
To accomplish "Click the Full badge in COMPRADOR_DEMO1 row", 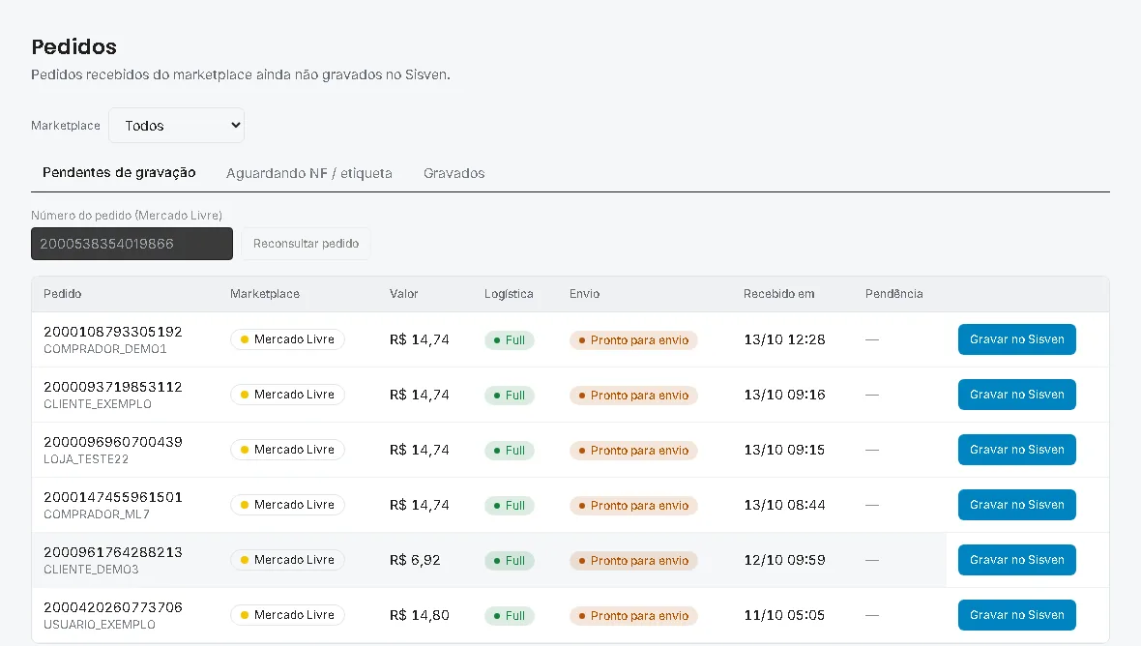I will (510, 339).
